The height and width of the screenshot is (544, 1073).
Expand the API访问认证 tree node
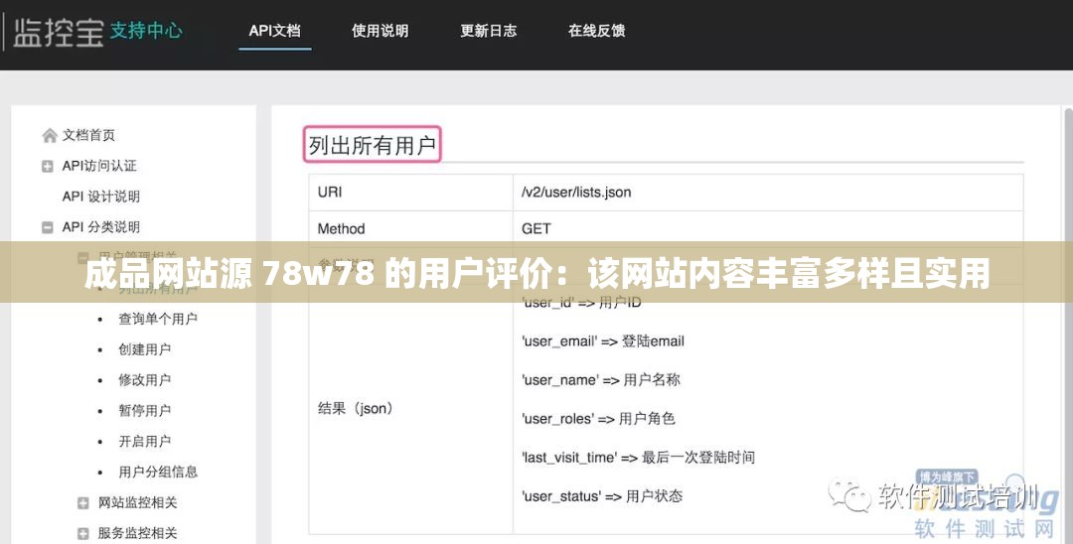(x=48, y=166)
